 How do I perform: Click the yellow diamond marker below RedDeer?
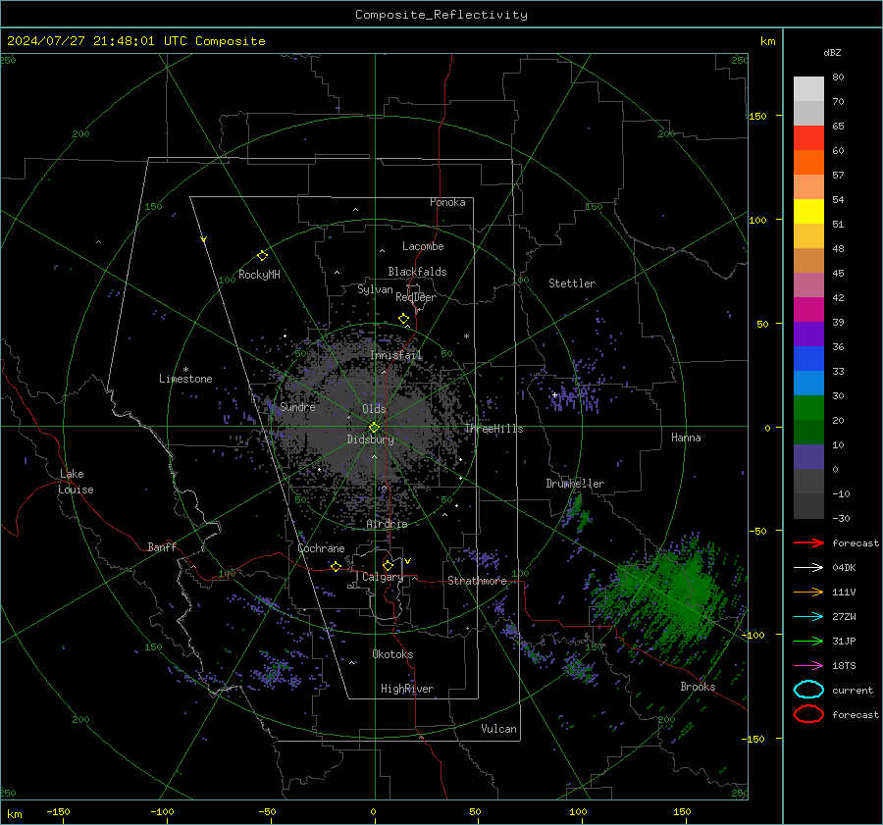pos(403,319)
